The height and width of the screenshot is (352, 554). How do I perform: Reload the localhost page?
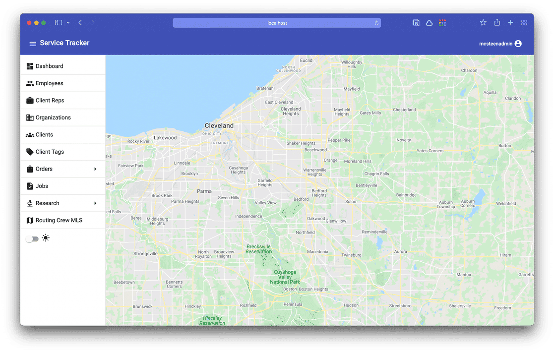pos(376,23)
